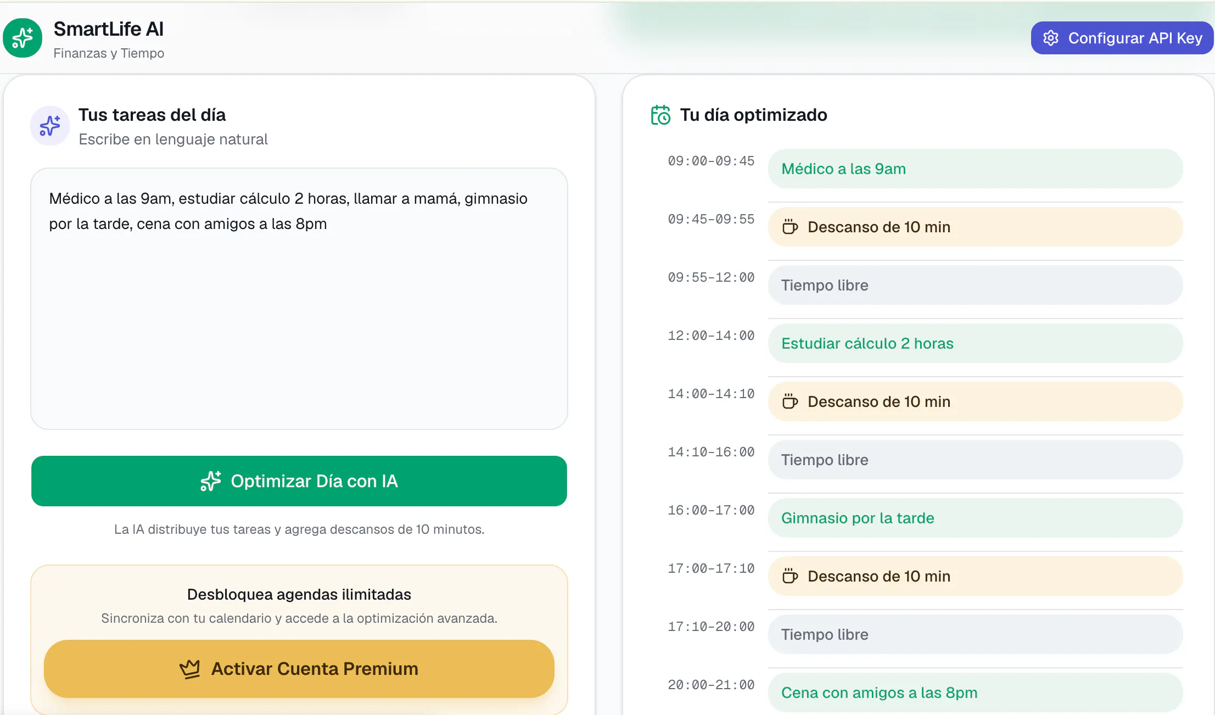Click the gear icon in Configurar API Key
This screenshot has width=1215, height=715.
click(x=1051, y=38)
